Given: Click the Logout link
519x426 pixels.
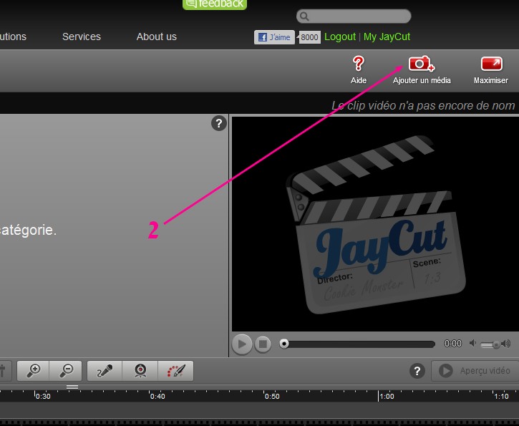Looking at the screenshot, I should 340,37.
